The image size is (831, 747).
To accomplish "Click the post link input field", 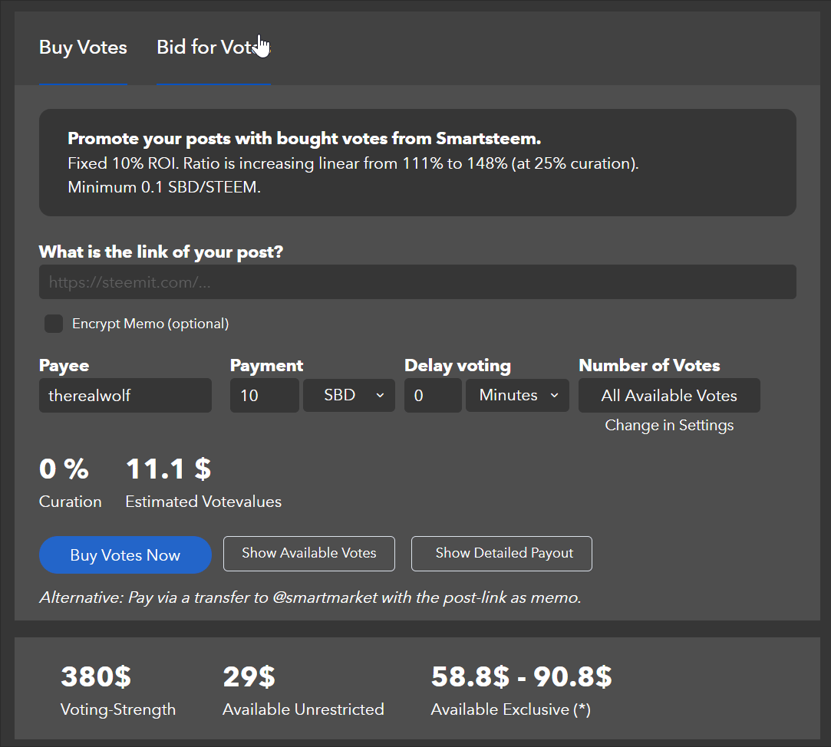I will (x=417, y=282).
